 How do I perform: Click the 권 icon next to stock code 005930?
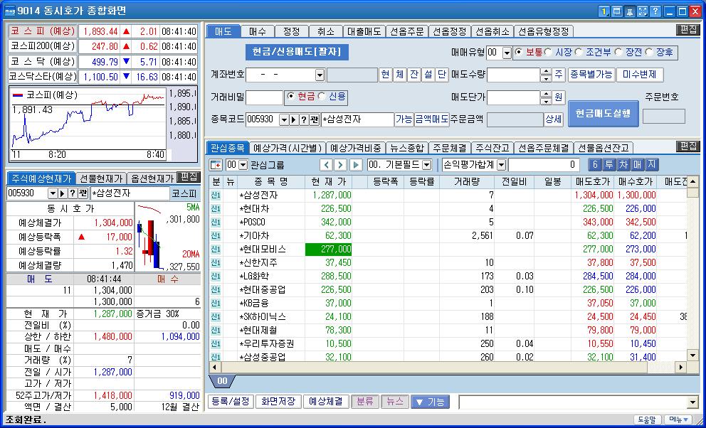[x=314, y=117]
